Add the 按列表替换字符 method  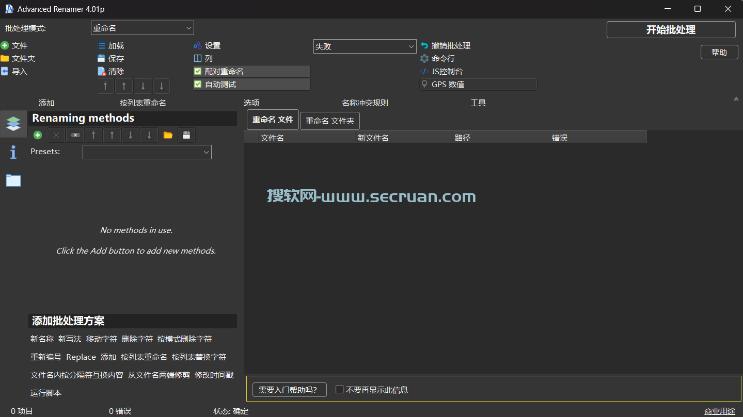(199, 357)
